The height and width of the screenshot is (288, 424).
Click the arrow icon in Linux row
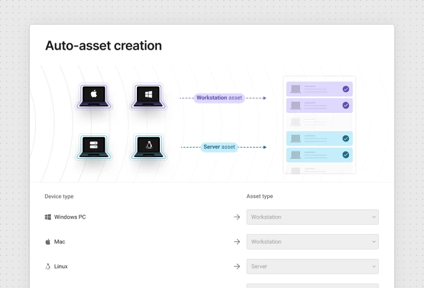(237, 266)
